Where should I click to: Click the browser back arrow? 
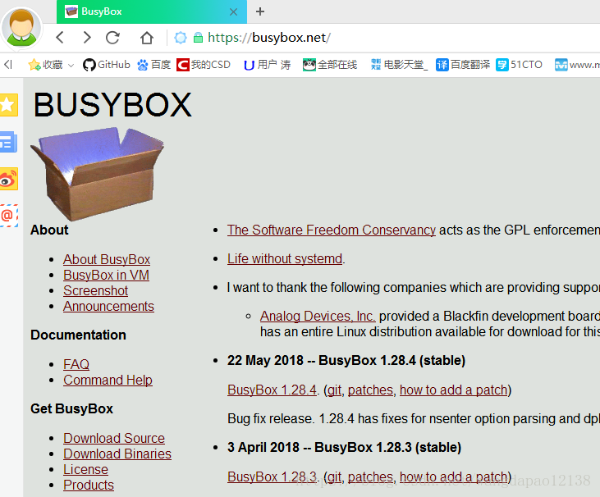pos(60,38)
